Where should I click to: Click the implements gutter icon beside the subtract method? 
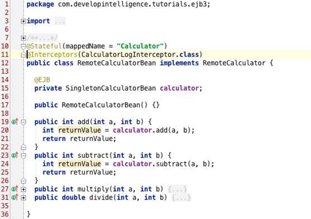(14, 155)
